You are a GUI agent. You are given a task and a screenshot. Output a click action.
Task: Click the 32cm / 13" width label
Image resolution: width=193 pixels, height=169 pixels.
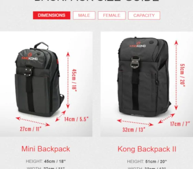click(x=134, y=130)
